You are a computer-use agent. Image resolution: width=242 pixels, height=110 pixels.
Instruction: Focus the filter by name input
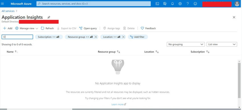(17, 37)
